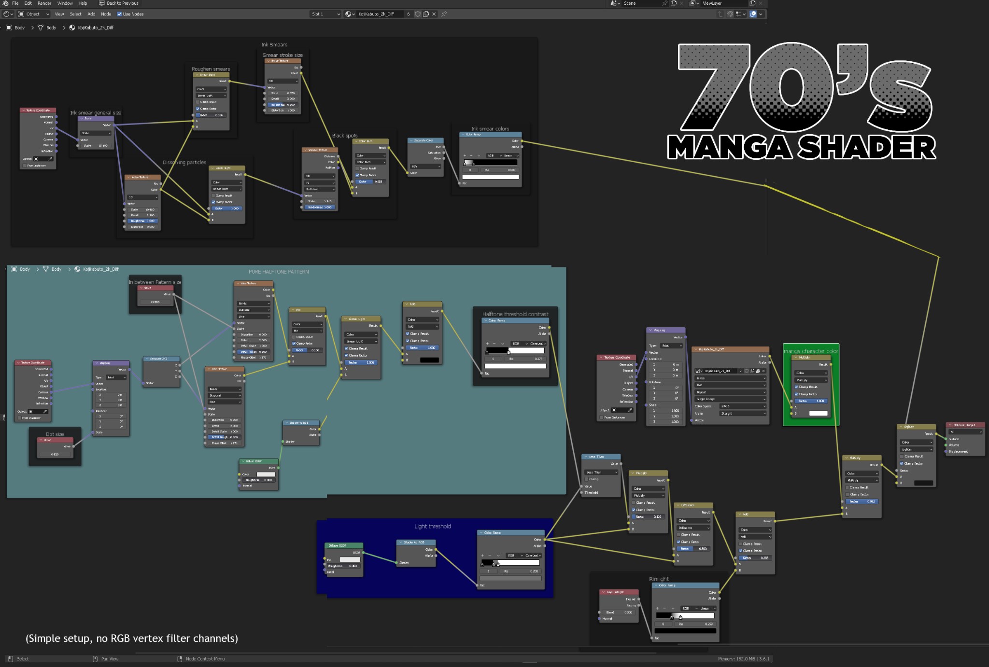Toggle the node overlays icon

click(x=753, y=14)
